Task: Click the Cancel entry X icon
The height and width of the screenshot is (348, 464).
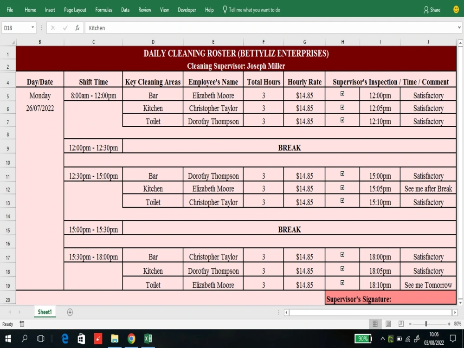Action: pyautogui.click(x=53, y=28)
